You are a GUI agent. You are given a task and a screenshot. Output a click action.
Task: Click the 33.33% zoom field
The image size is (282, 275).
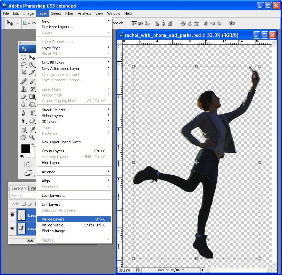pos(125,270)
